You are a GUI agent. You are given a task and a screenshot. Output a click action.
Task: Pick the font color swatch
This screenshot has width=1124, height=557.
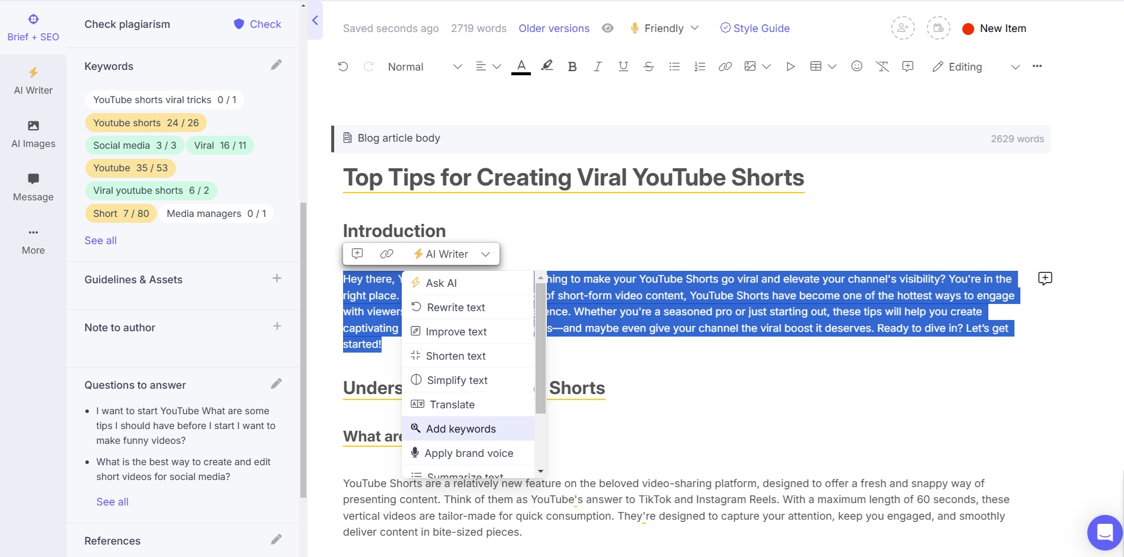[x=521, y=66]
